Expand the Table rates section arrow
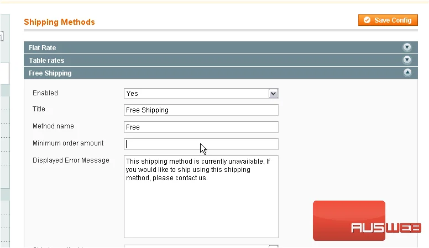Screen dimensions: 429x248 coord(407,60)
